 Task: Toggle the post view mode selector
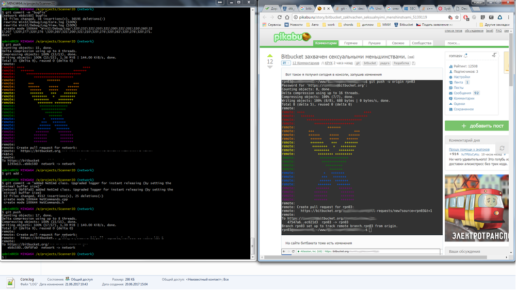tap(285, 63)
